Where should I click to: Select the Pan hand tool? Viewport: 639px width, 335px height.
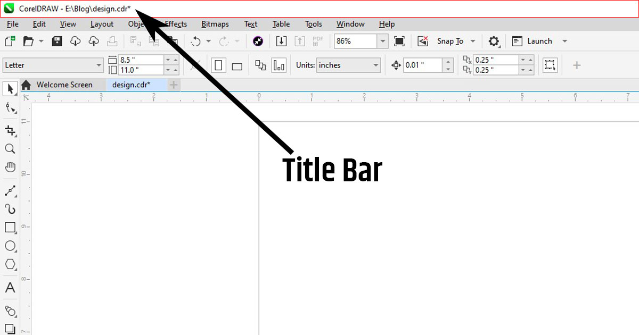pos(10,167)
